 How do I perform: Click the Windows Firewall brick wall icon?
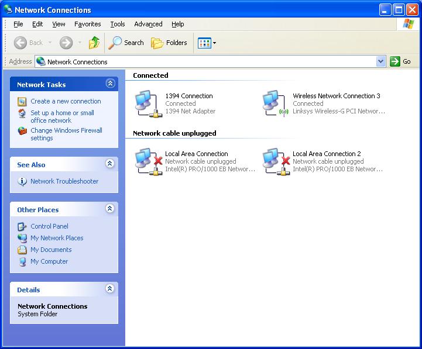click(x=22, y=131)
